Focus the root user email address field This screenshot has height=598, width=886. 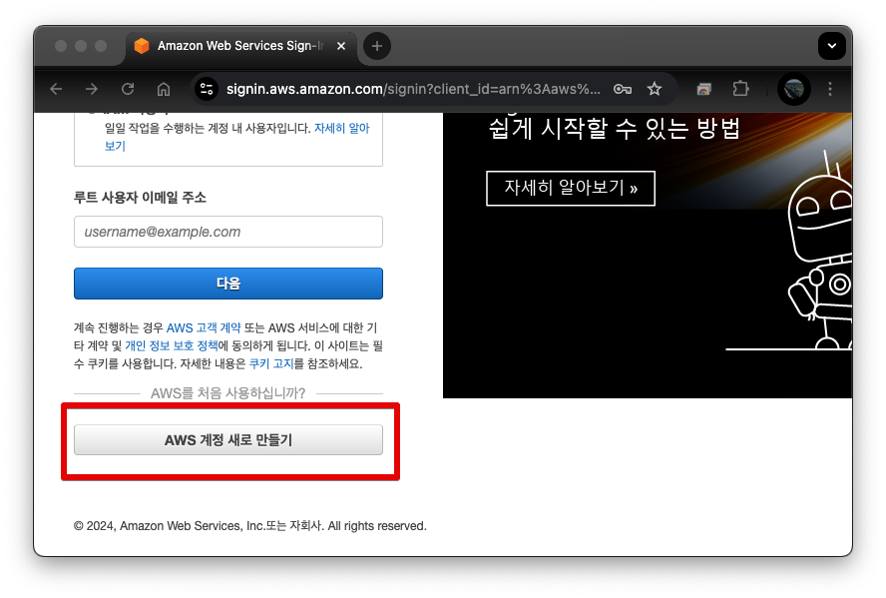228,232
